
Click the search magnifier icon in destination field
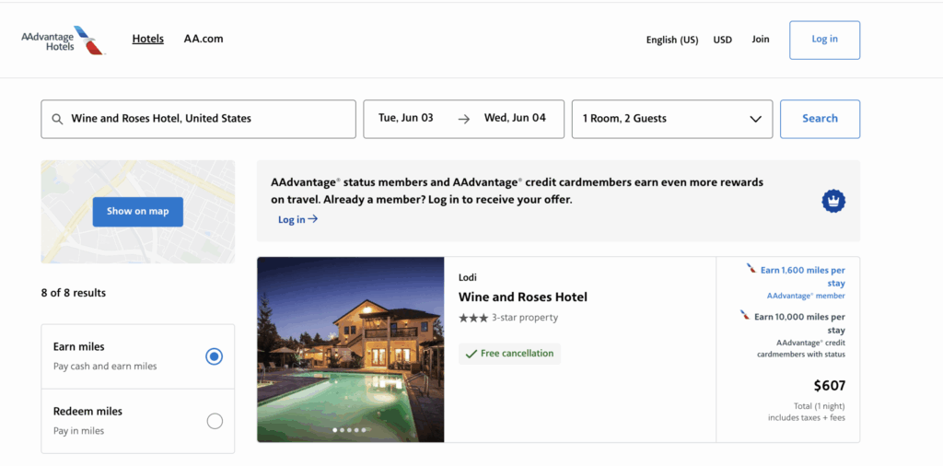coord(57,119)
